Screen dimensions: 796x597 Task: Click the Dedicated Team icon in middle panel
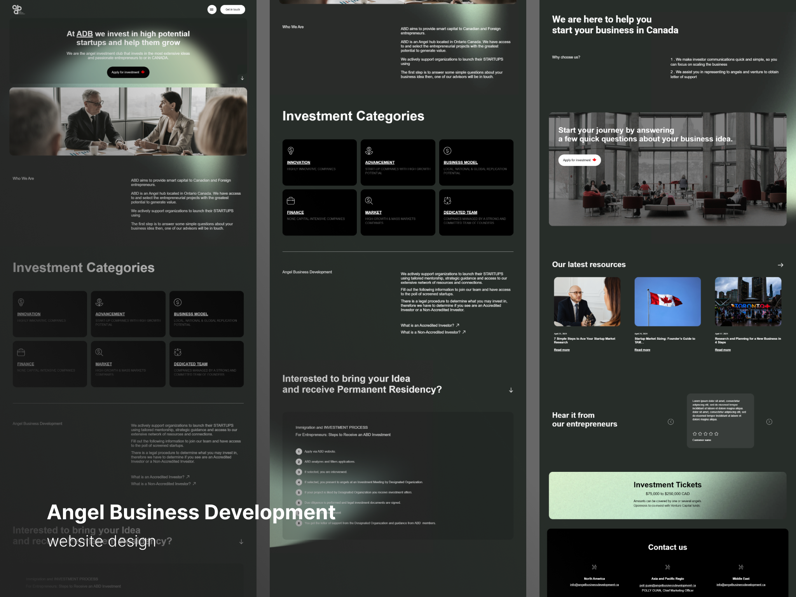[x=447, y=201]
